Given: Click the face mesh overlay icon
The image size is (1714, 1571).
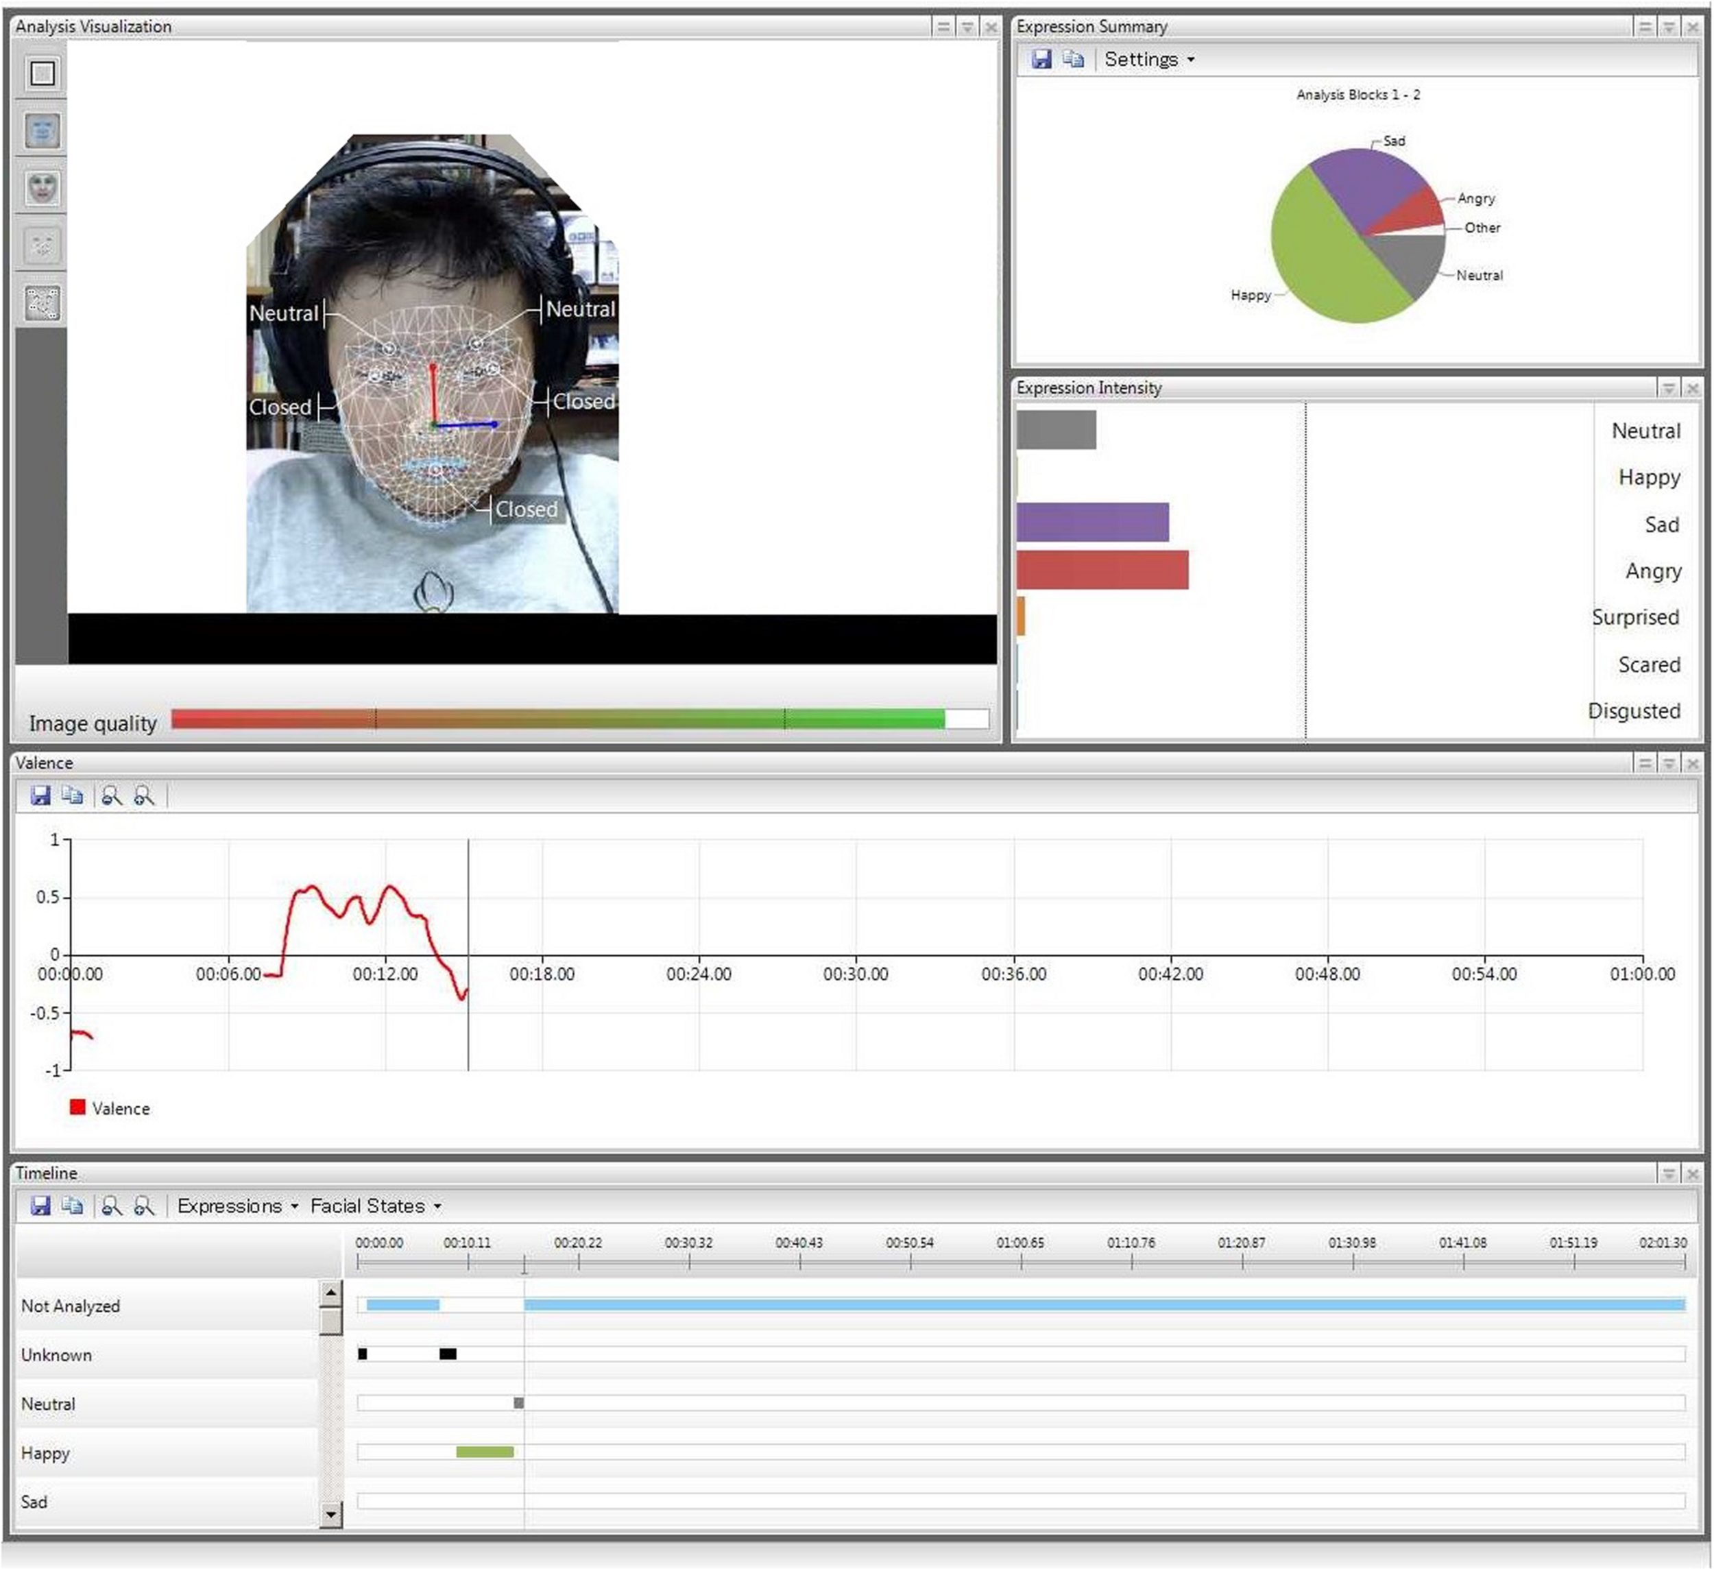Looking at the screenshot, I should click(42, 303).
